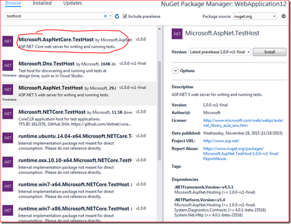Select the runtime.win7-x64 package
This screenshot has height=224, width=291.
[79, 190]
